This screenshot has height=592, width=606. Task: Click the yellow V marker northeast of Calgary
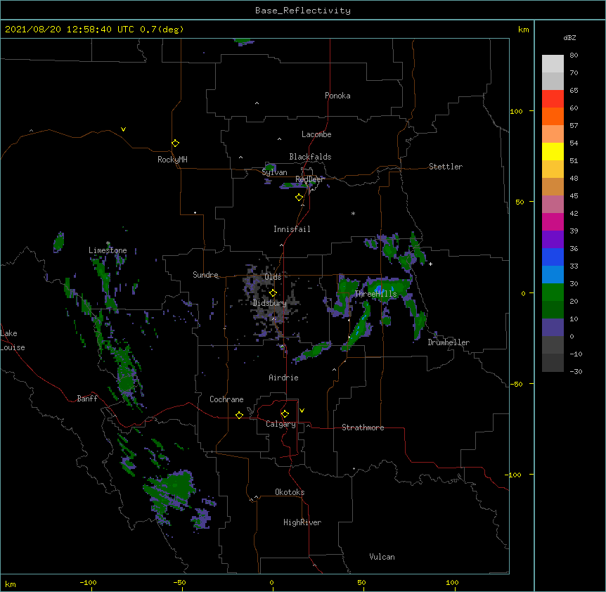click(x=302, y=411)
